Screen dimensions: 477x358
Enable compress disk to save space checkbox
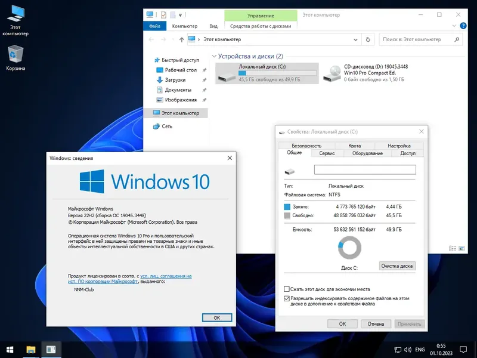tap(286, 290)
